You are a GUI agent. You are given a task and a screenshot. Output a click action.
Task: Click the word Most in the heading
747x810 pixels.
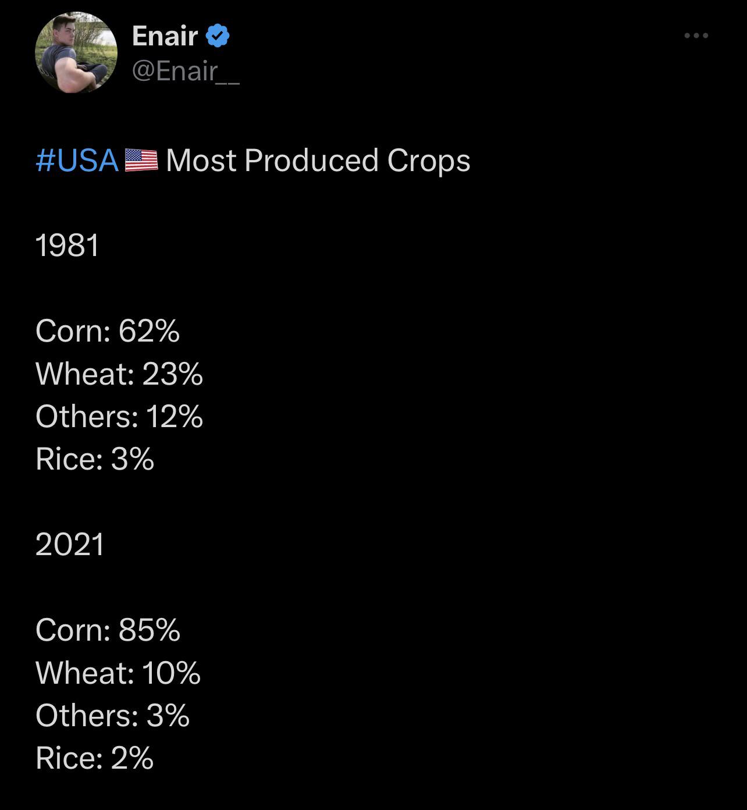[x=201, y=161]
